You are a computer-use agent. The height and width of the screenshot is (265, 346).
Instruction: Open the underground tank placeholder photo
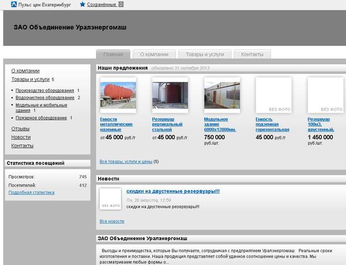pyautogui.click(x=273, y=96)
